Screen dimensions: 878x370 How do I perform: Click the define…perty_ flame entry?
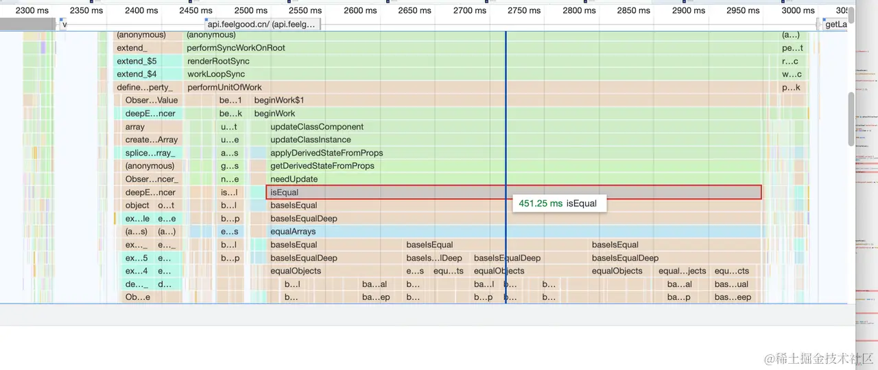[148, 87]
